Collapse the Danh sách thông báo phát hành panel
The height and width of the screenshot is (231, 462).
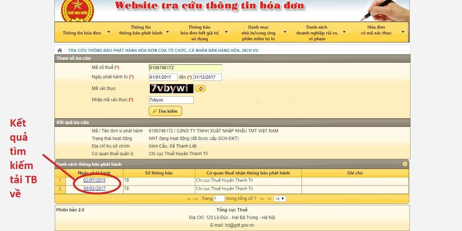(405, 164)
